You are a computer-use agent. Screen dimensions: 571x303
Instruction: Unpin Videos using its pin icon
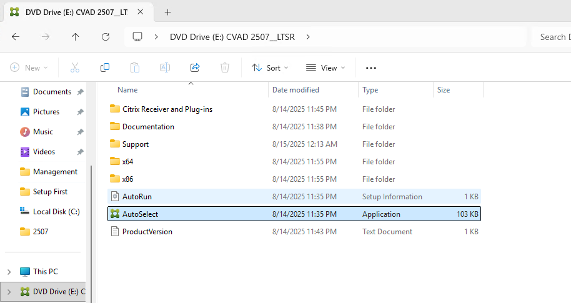[x=81, y=152]
